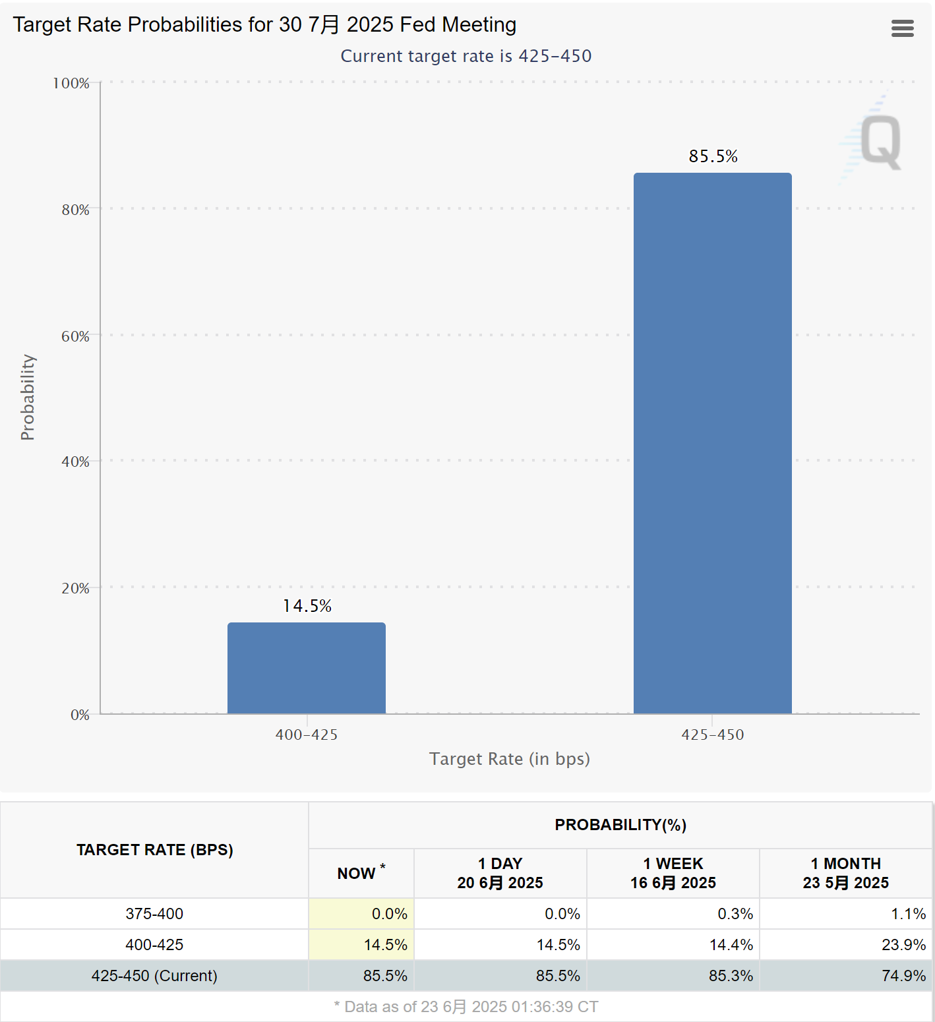Click the 'Current target rate is 425-450' subtitle
Image resolution: width=935 pixels, height=1022 pixels.
[466, 56]
